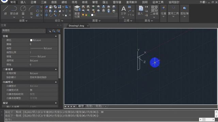The width and height of the screenshot is (218, 122).
Task: Switch to the Layout1 (佈局1) tab
Action: [x=90, y=106]
